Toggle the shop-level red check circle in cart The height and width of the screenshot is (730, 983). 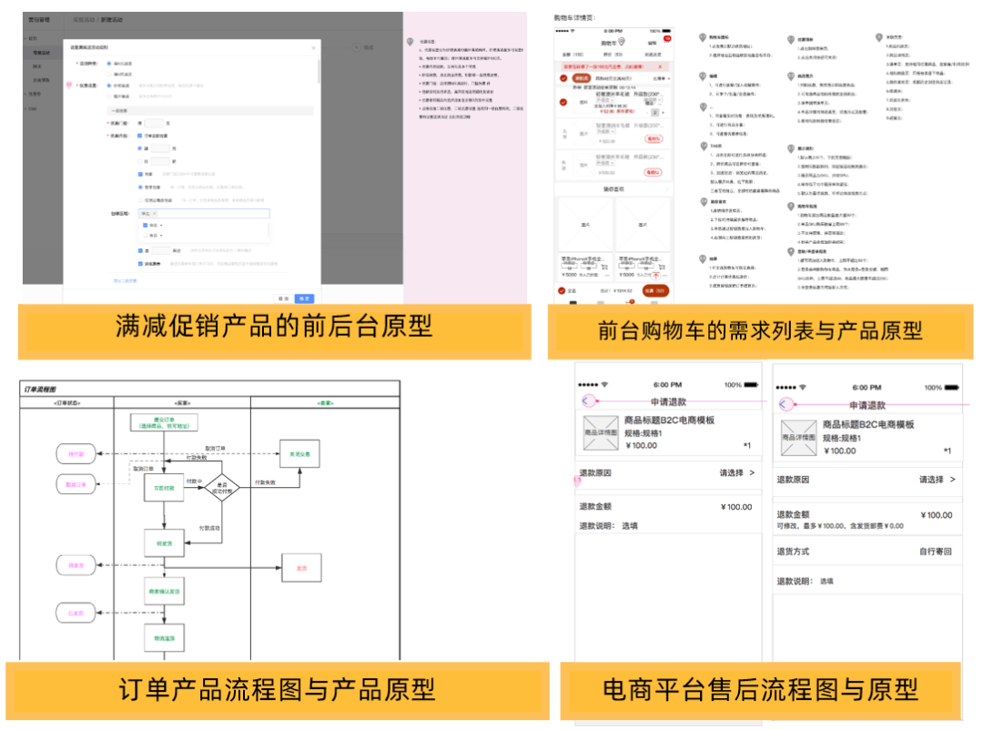pos(563,78)
